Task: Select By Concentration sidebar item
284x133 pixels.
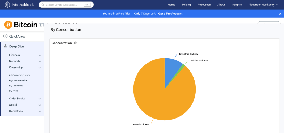Action: tap(18, 80)
